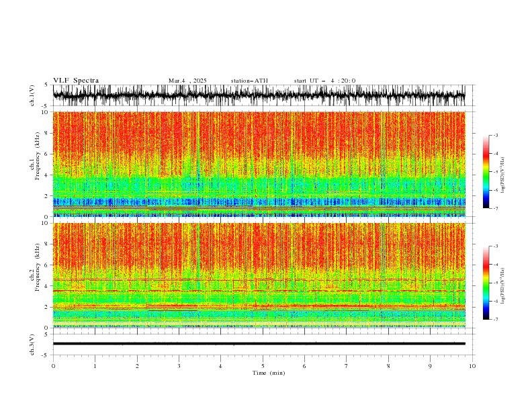Screen dimensions: 532x411
Task: Click the ch.1 spectrogram panel
Action: (x=259, y=164)
